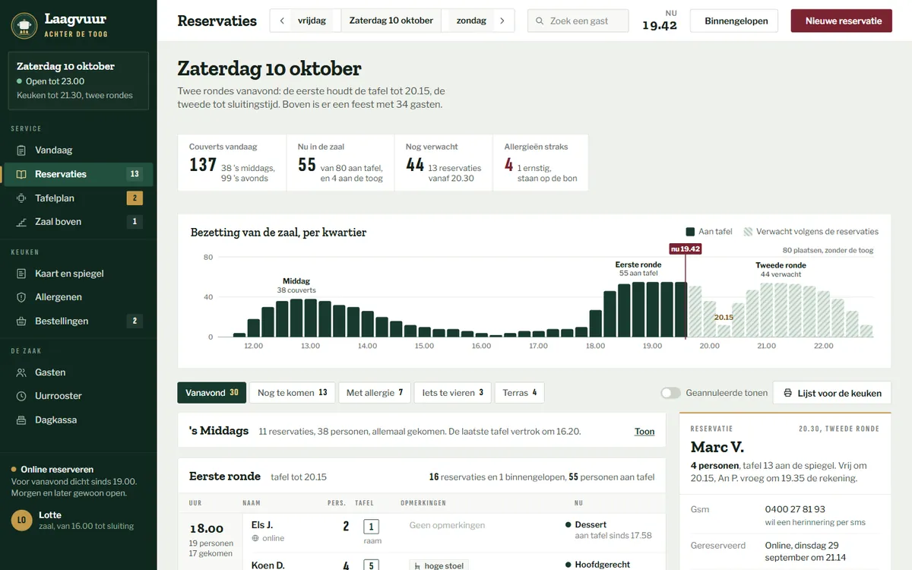This screenshot has height=570, width=912.
Task: Click the nu 19.42 marker on the chart
Action: [x=685, y=249]
